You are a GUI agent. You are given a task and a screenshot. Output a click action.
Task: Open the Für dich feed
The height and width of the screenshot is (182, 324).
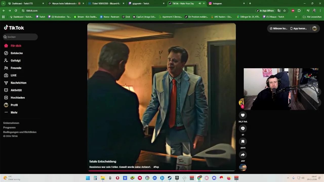[x=13, y=46]
